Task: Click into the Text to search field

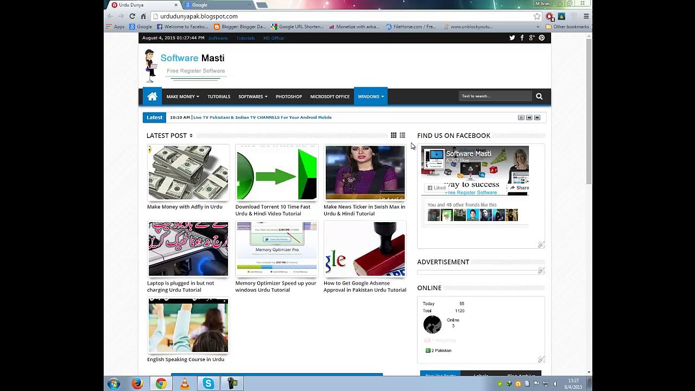Action: coord(495,96)
